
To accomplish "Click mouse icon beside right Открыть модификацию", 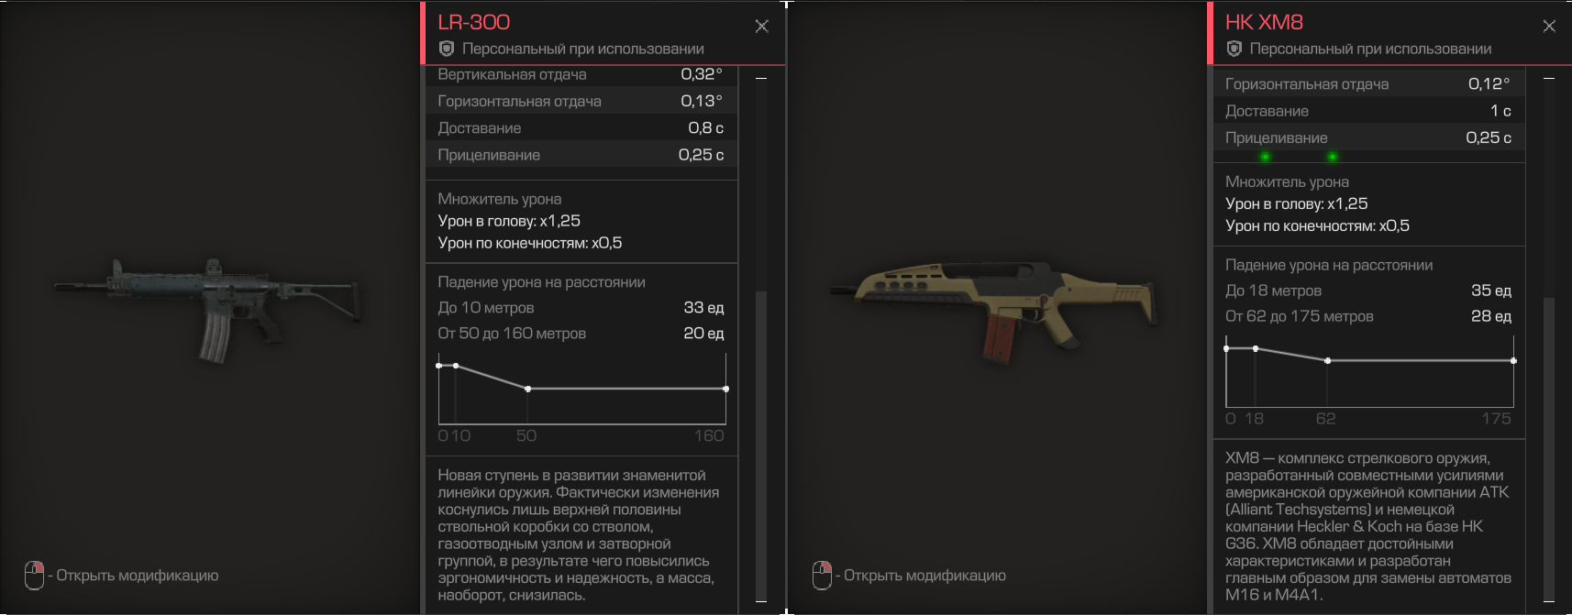I will pyautogui.click(x=822, y=576).
